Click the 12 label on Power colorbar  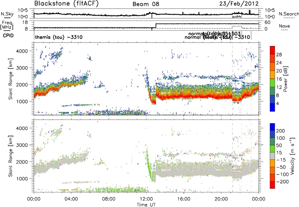[279, 87]
